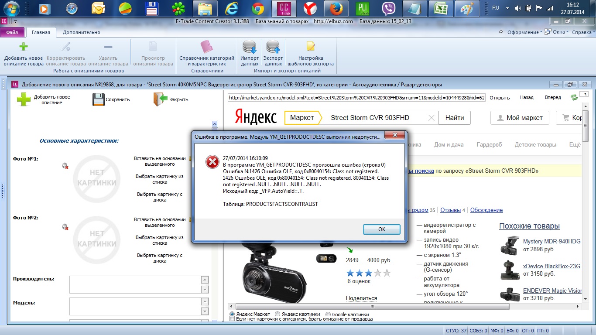Screen dimensions: 596x335
Task: Clear the Yandex Market search field with X
Action: pyautogui.click(x=432, y=118)
